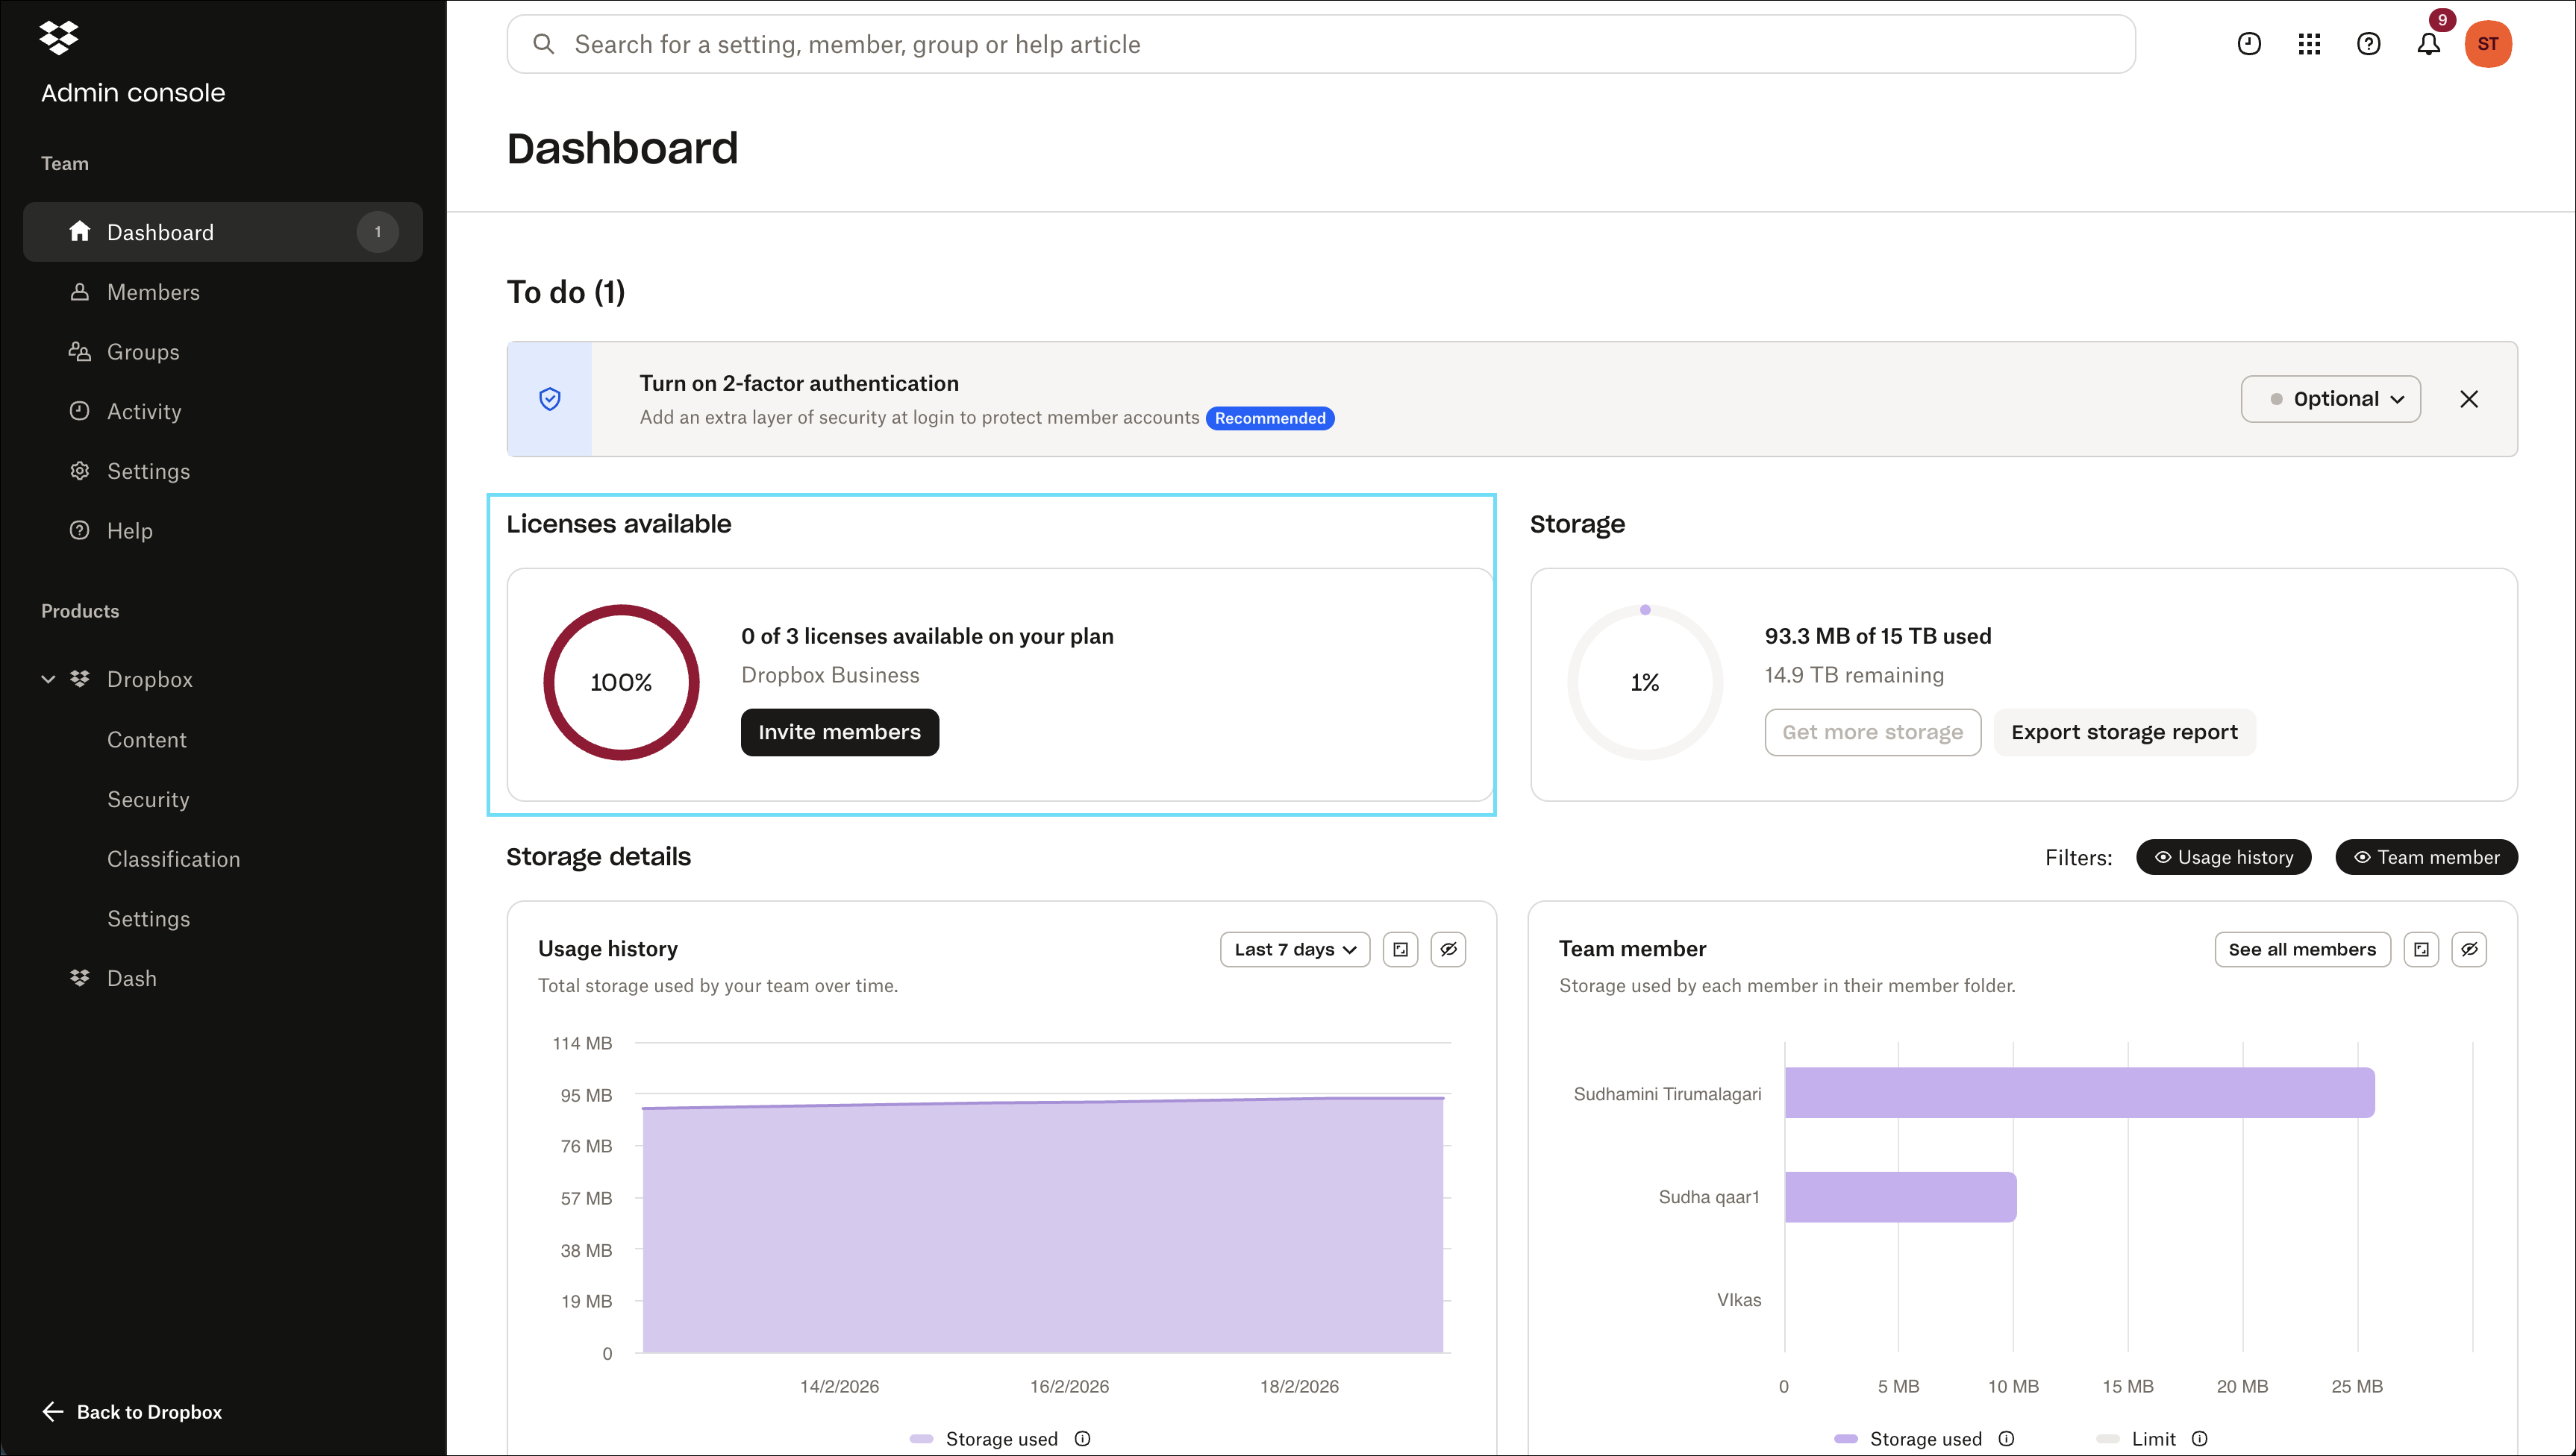
Task: Expand the Usage history chart icon
Action: 1401,949
